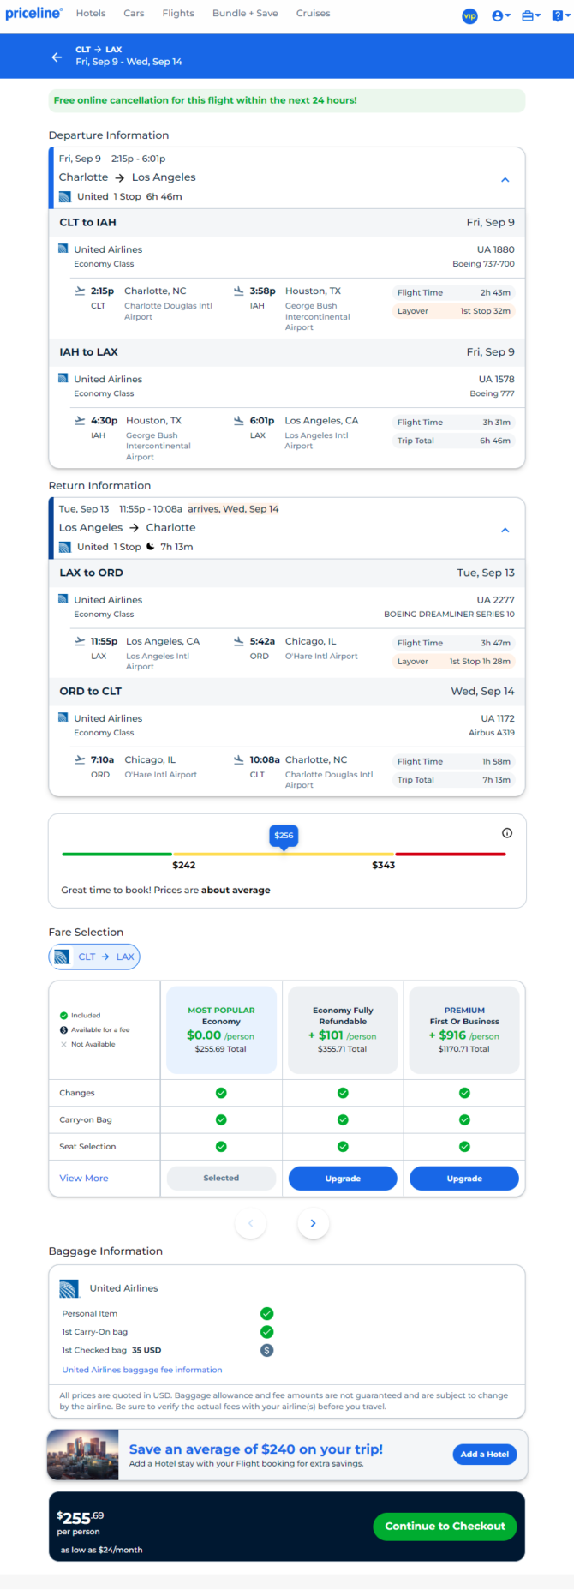
Task: Open the Hotels menu item
Action: coord(91,14)
